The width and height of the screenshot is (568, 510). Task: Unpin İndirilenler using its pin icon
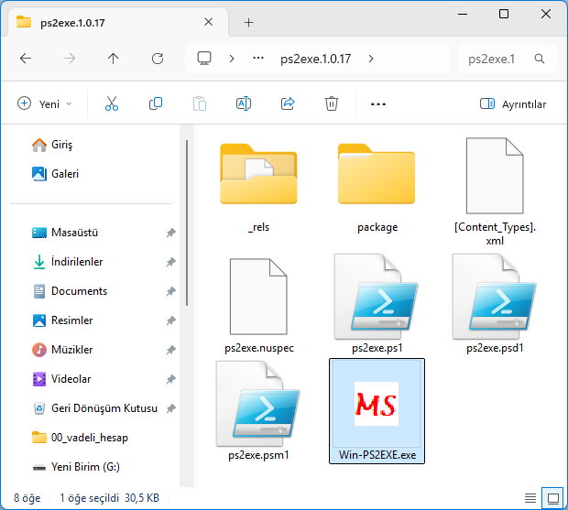171,262
